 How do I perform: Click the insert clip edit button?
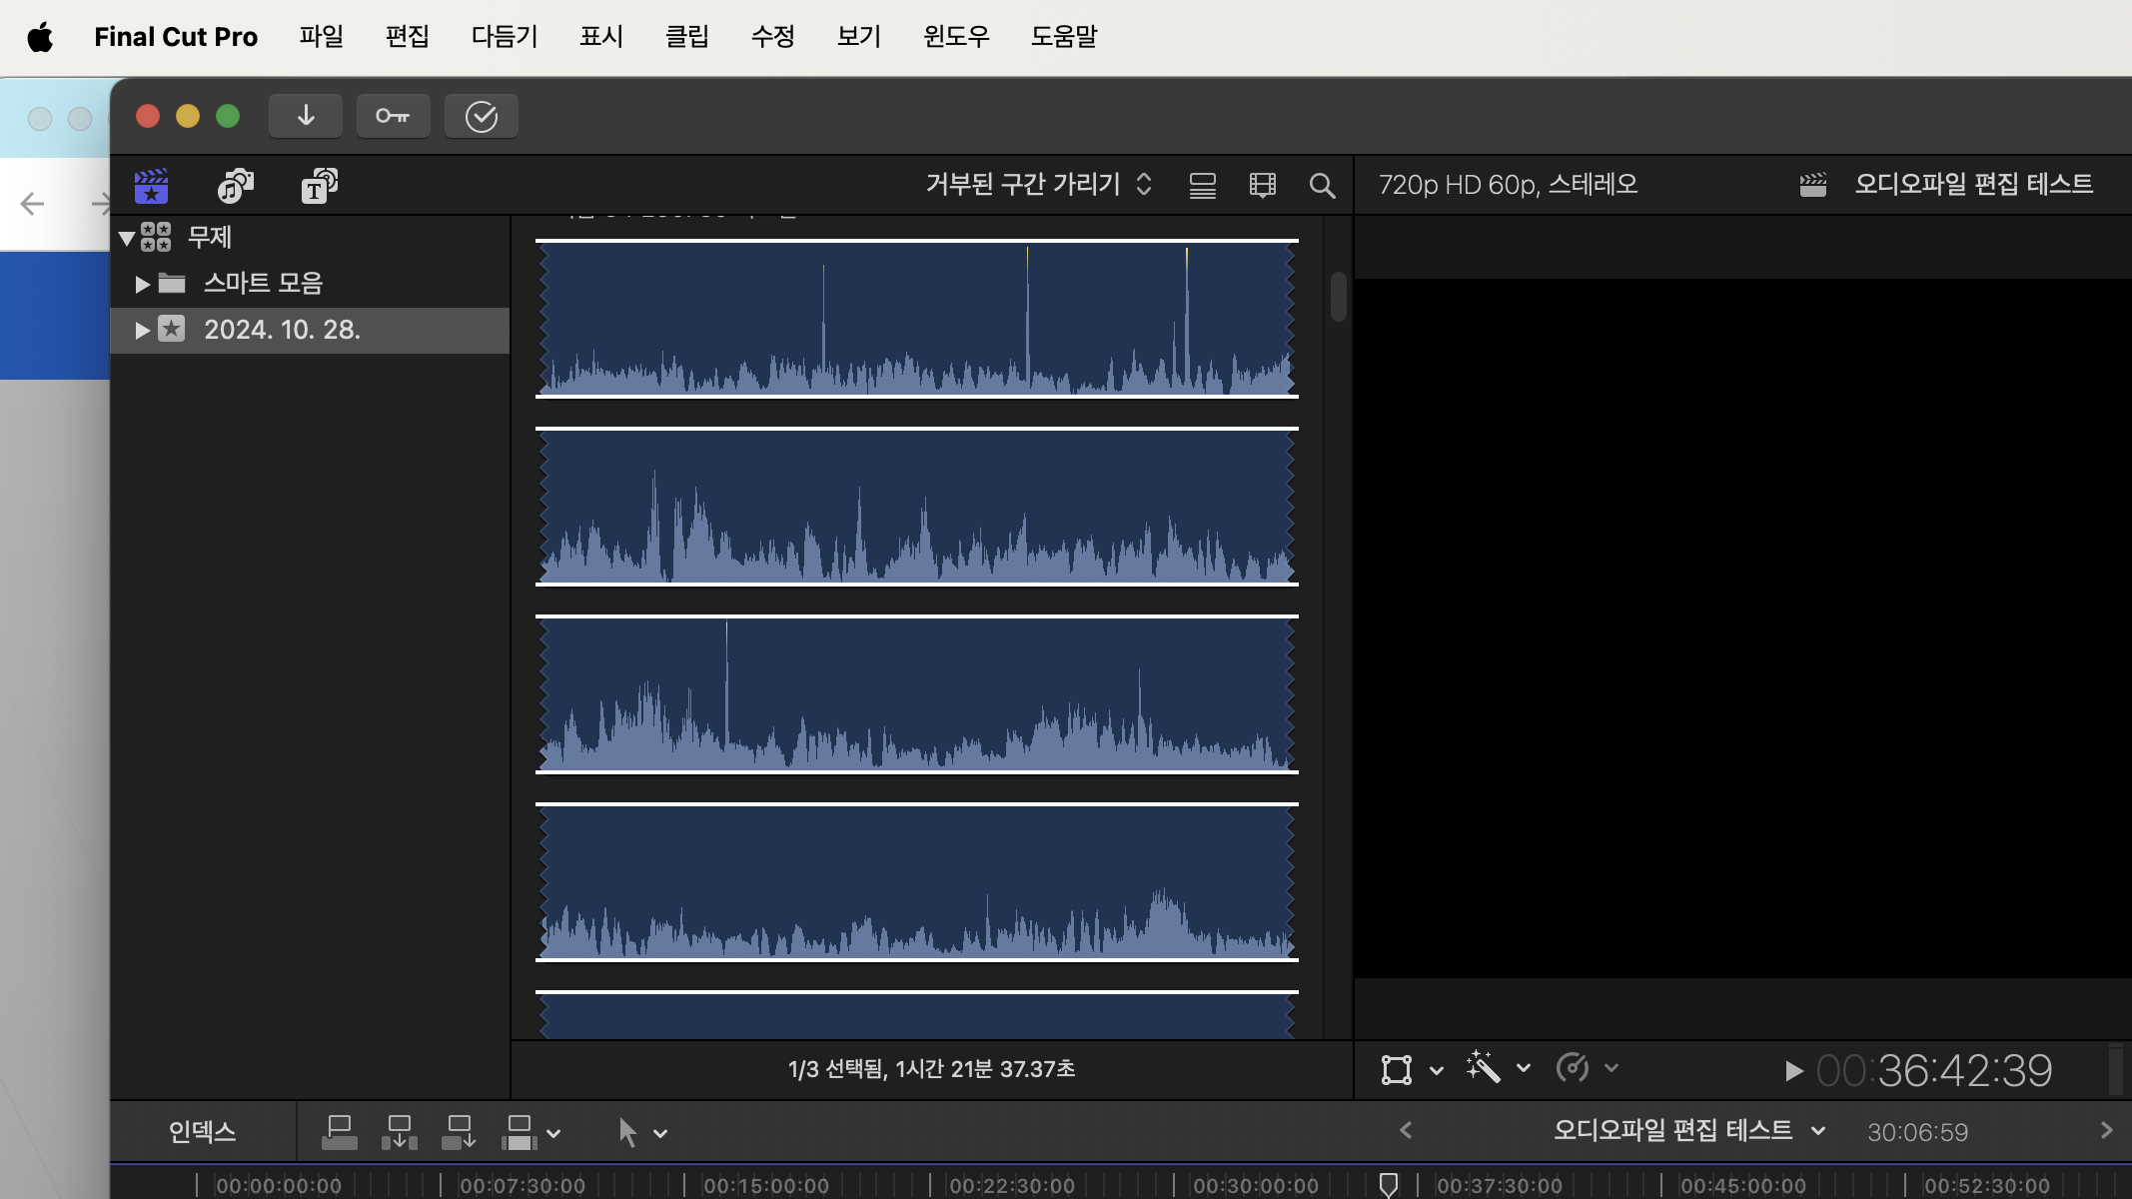pos(400,1132)
